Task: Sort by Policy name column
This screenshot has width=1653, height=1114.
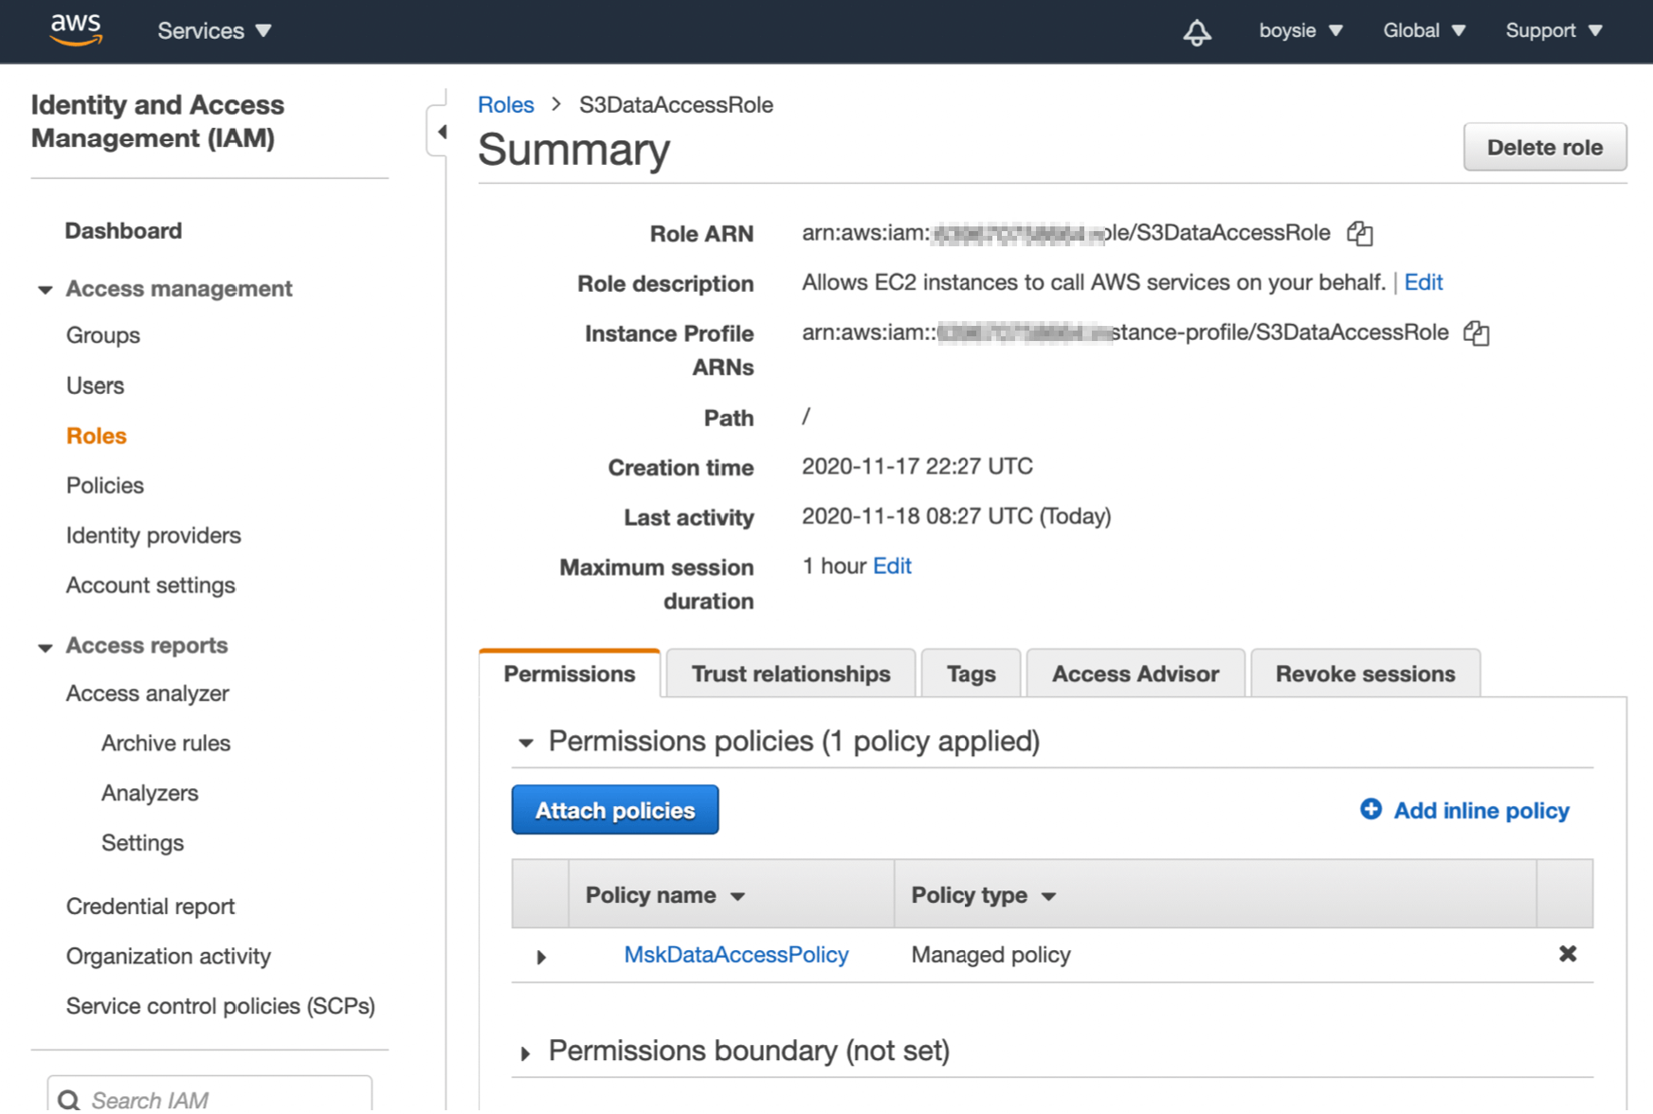Action: click(665, 895)
